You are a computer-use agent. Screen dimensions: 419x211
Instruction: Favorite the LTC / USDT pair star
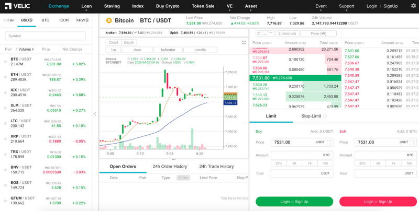5,123
